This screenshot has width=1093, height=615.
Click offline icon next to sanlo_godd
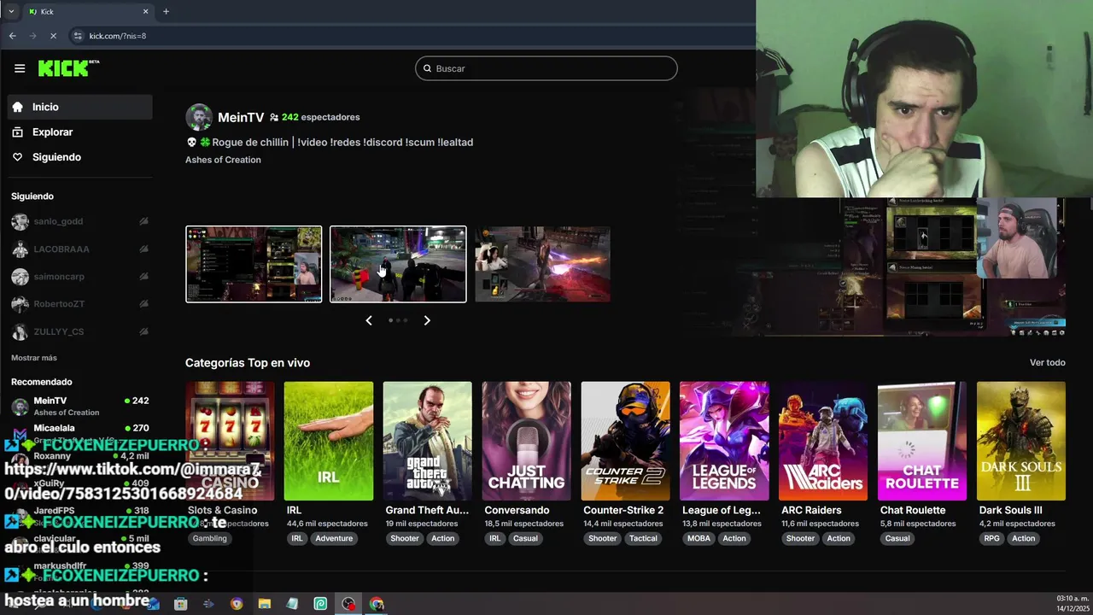[143, 221]
